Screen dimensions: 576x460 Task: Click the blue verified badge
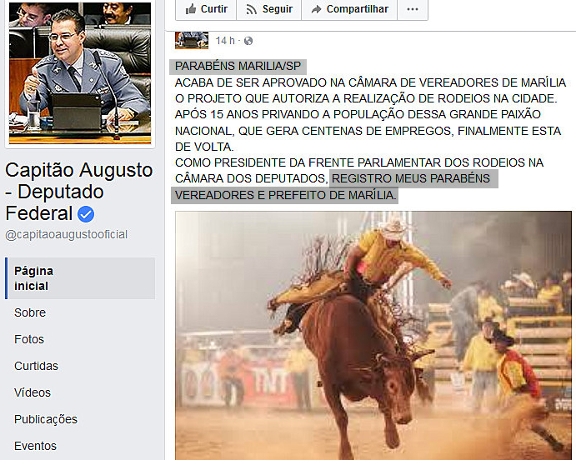tap(86, 214)
